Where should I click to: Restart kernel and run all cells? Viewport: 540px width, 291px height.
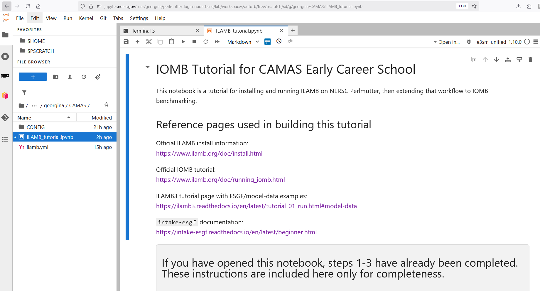click(x=217, y=42)
